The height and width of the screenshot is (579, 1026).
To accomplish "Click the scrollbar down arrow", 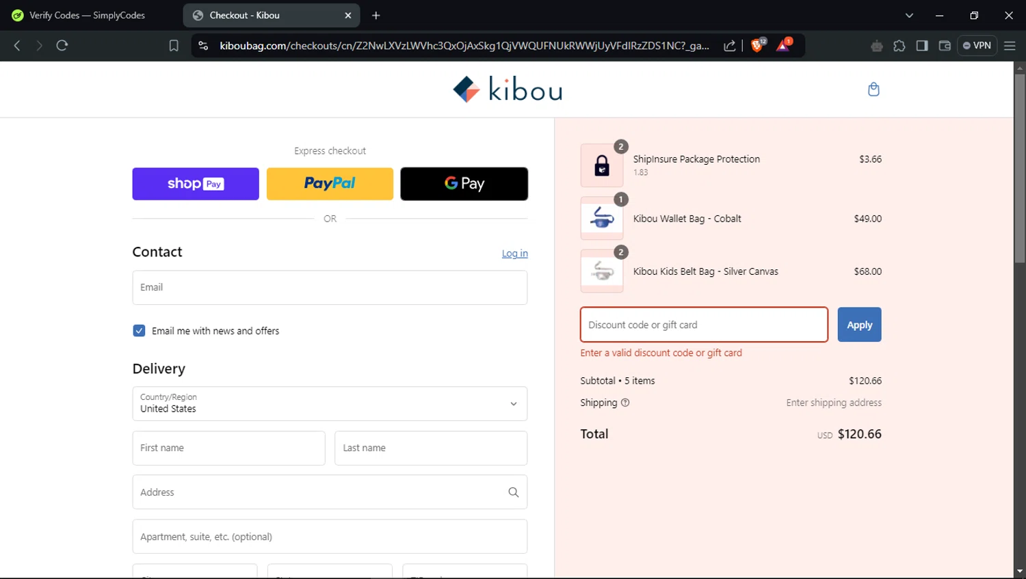I will click(1020, 571).
